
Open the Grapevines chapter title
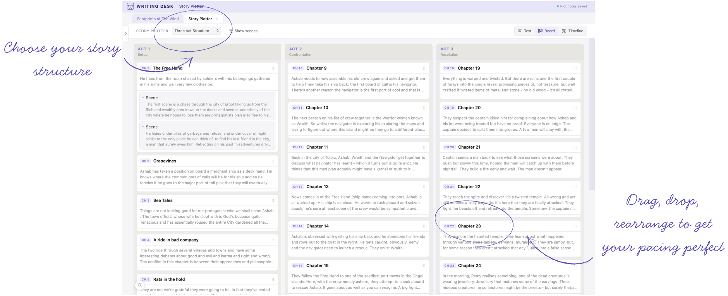[x=165, y=161]
